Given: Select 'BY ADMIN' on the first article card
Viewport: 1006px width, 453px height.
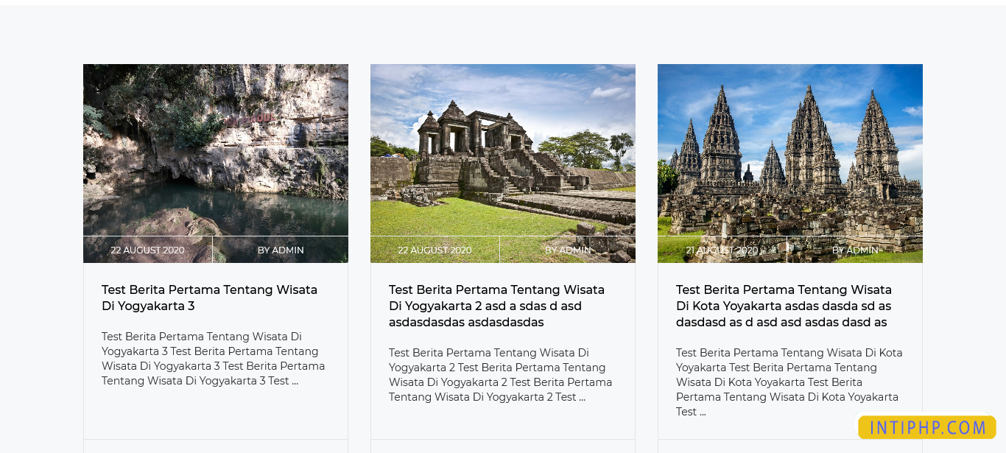Looking at the screenshot, I should [281, 250].
